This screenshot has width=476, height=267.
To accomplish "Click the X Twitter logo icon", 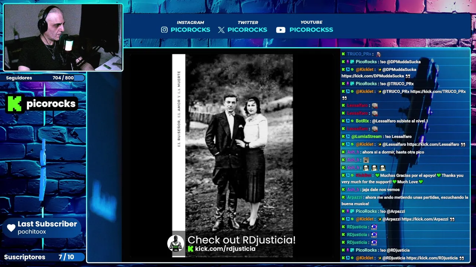I will [x=221, y=30].
